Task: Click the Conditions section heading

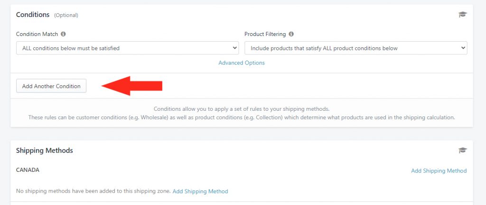Action: (x=33, y=15)
